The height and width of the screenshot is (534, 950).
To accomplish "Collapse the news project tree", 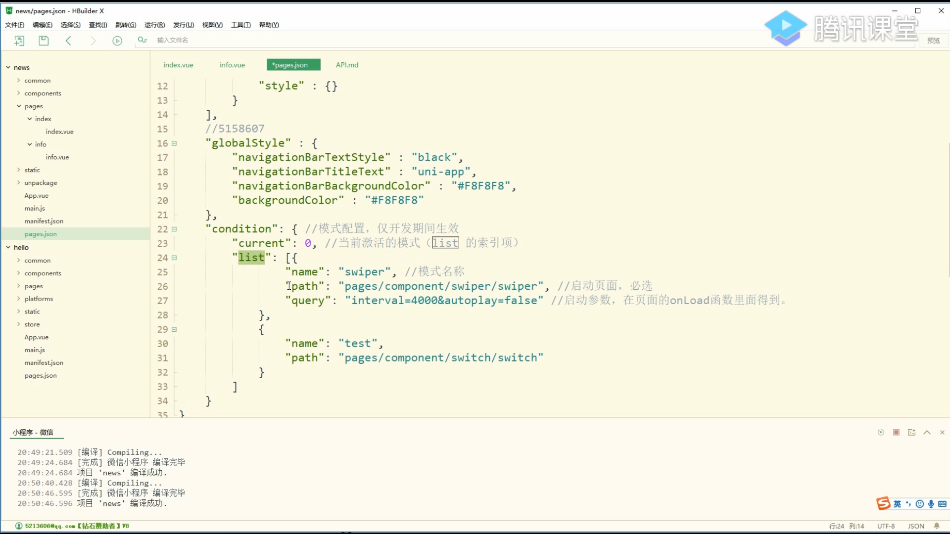I will click(x=7, y=67).
